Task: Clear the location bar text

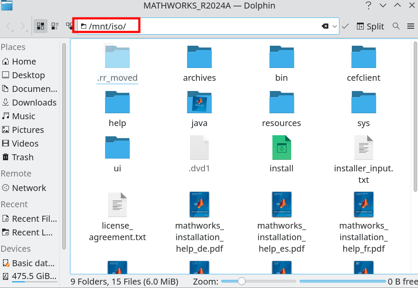Action: [x=325, y=26]
